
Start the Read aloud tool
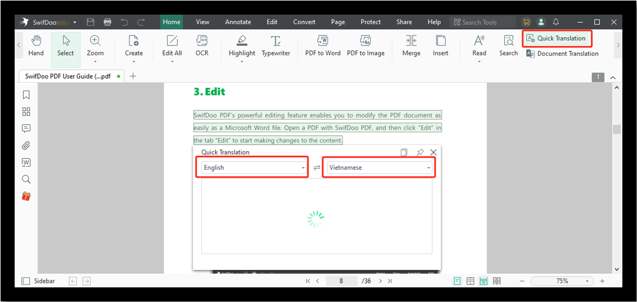(x=479, y=46)
